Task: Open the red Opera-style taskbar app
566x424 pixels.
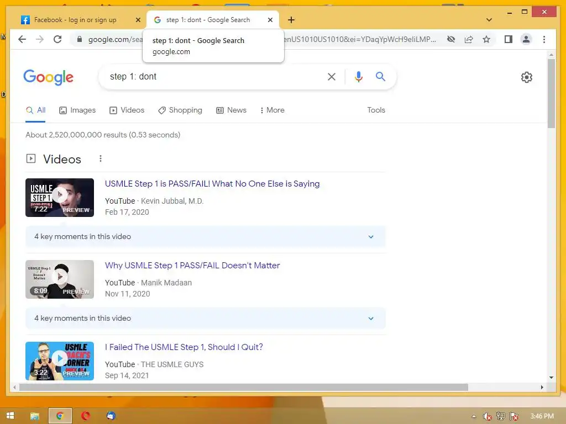Action: [x=86, y=416]
